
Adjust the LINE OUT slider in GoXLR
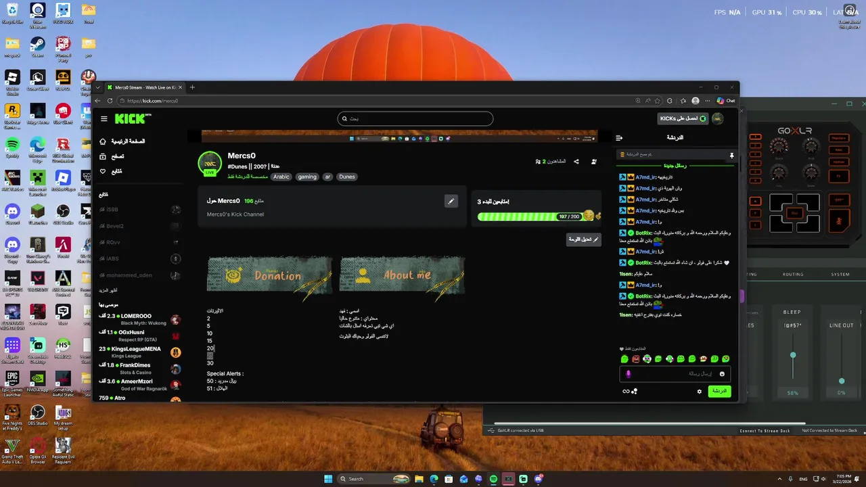pyautogui.click(x=842, y=381)
